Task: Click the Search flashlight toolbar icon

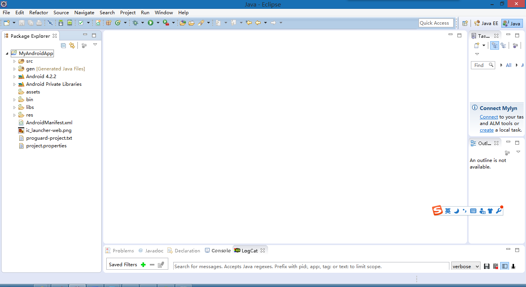Action: point(201,23)
